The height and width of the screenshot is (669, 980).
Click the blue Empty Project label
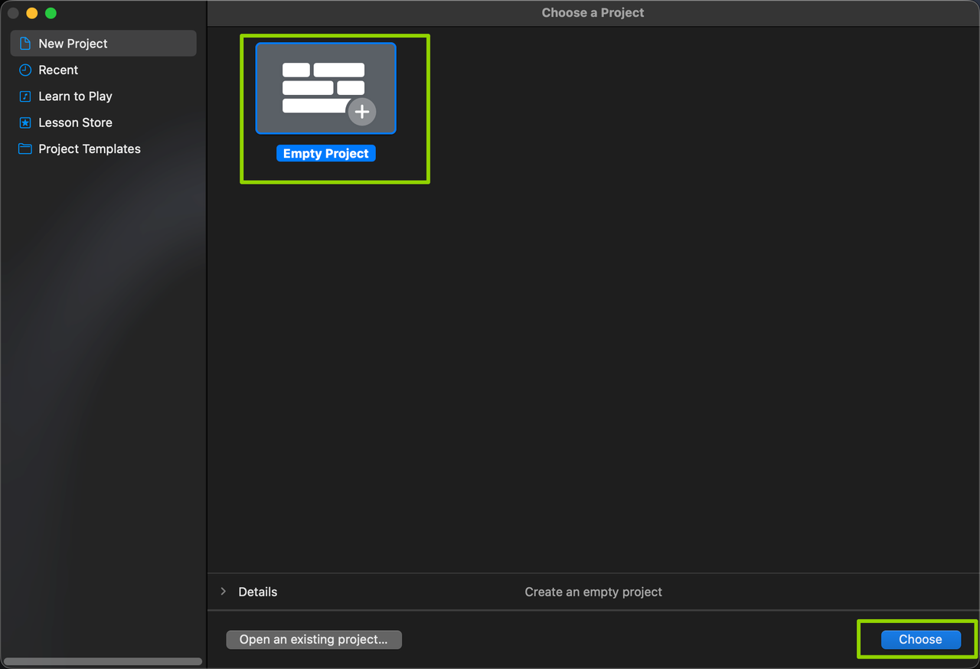tap(325, 153)
